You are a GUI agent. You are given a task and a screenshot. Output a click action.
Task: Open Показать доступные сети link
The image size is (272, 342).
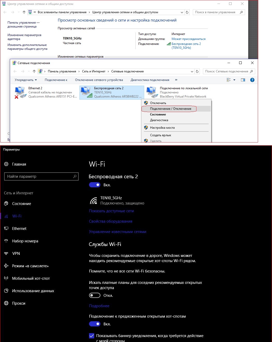(x=112, y=211)
